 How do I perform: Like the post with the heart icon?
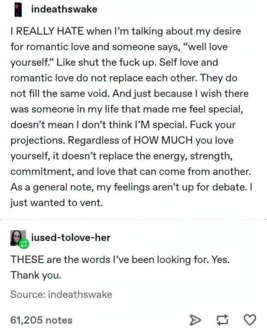[250, 320]
